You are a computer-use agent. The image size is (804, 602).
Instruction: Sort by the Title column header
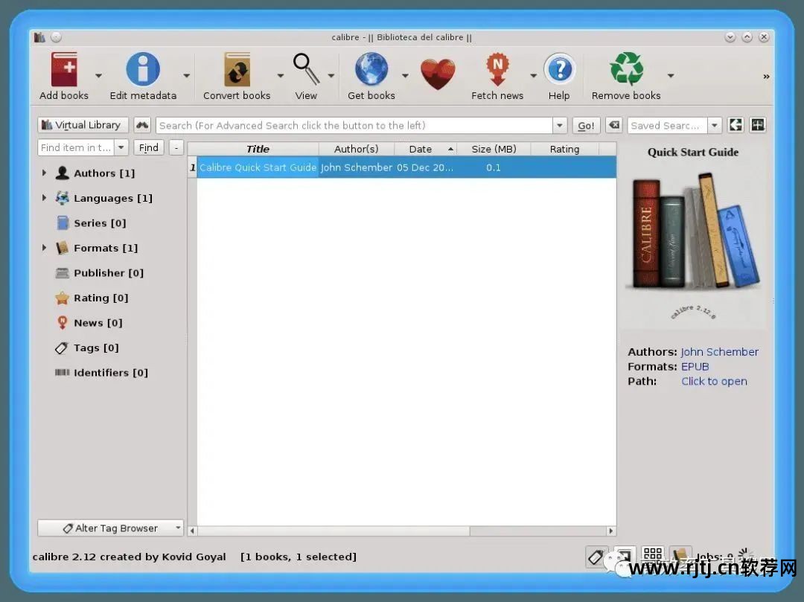(258, 150)
